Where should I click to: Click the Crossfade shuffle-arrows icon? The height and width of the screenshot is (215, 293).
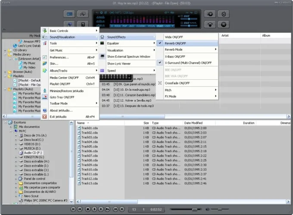(x=160, y=83)
